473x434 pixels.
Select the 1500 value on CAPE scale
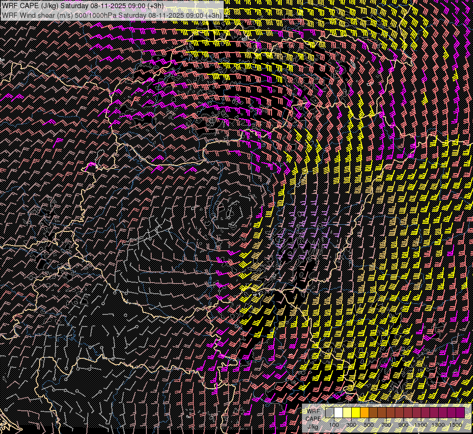[456, 424]
